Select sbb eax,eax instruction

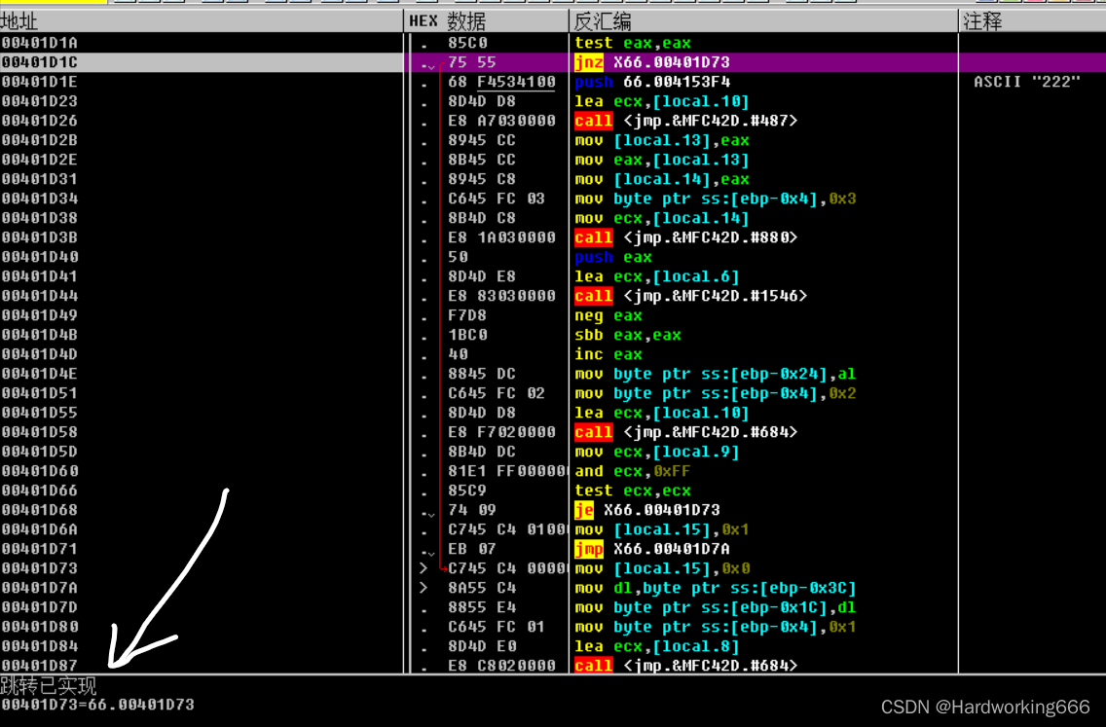[628, 335]
